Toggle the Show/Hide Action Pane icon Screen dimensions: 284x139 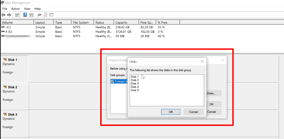click(x=31, y=15)
